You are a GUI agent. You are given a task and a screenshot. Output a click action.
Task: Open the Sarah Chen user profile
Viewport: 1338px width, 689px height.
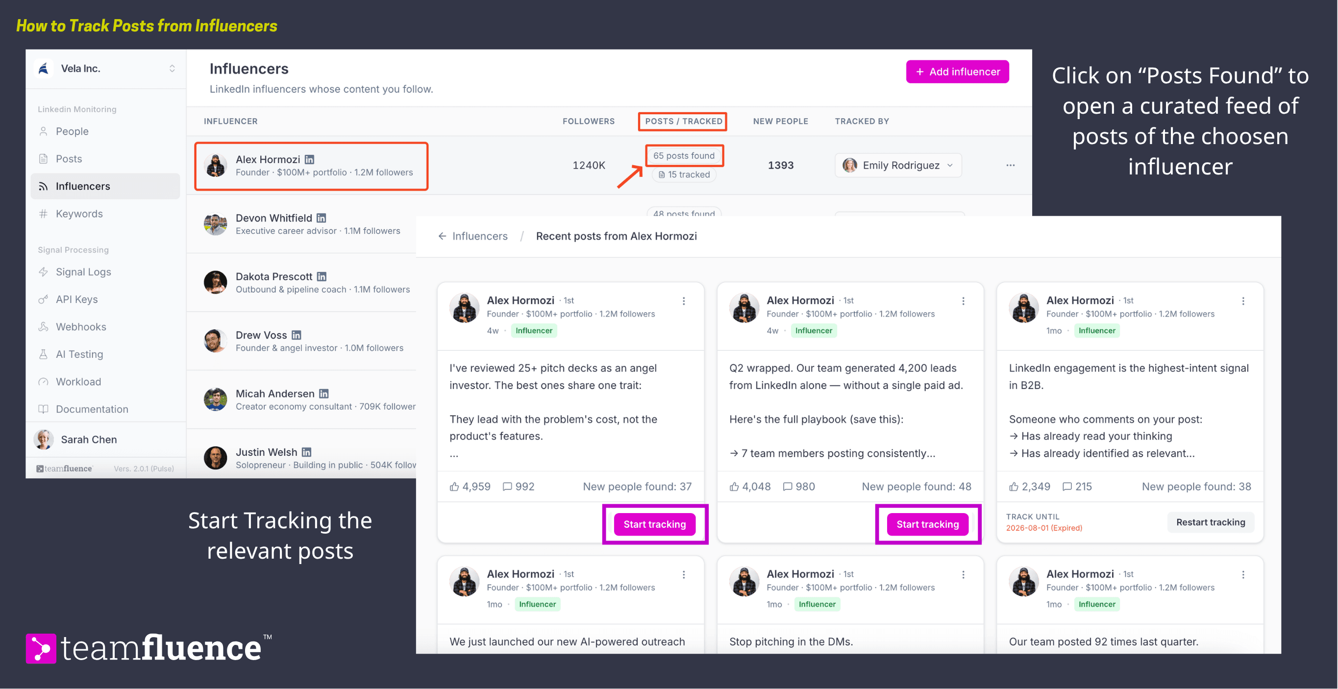coord(105,440)
